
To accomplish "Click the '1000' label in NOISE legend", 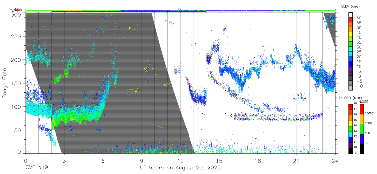I will point(368,124).
